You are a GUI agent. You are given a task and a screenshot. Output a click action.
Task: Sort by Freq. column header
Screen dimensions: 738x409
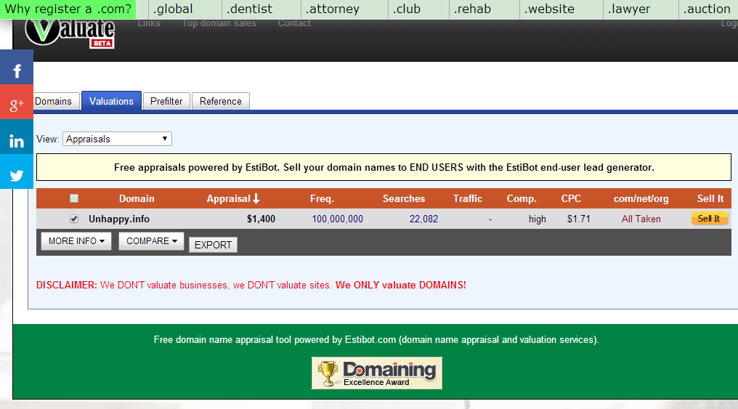tap(322, 198)
